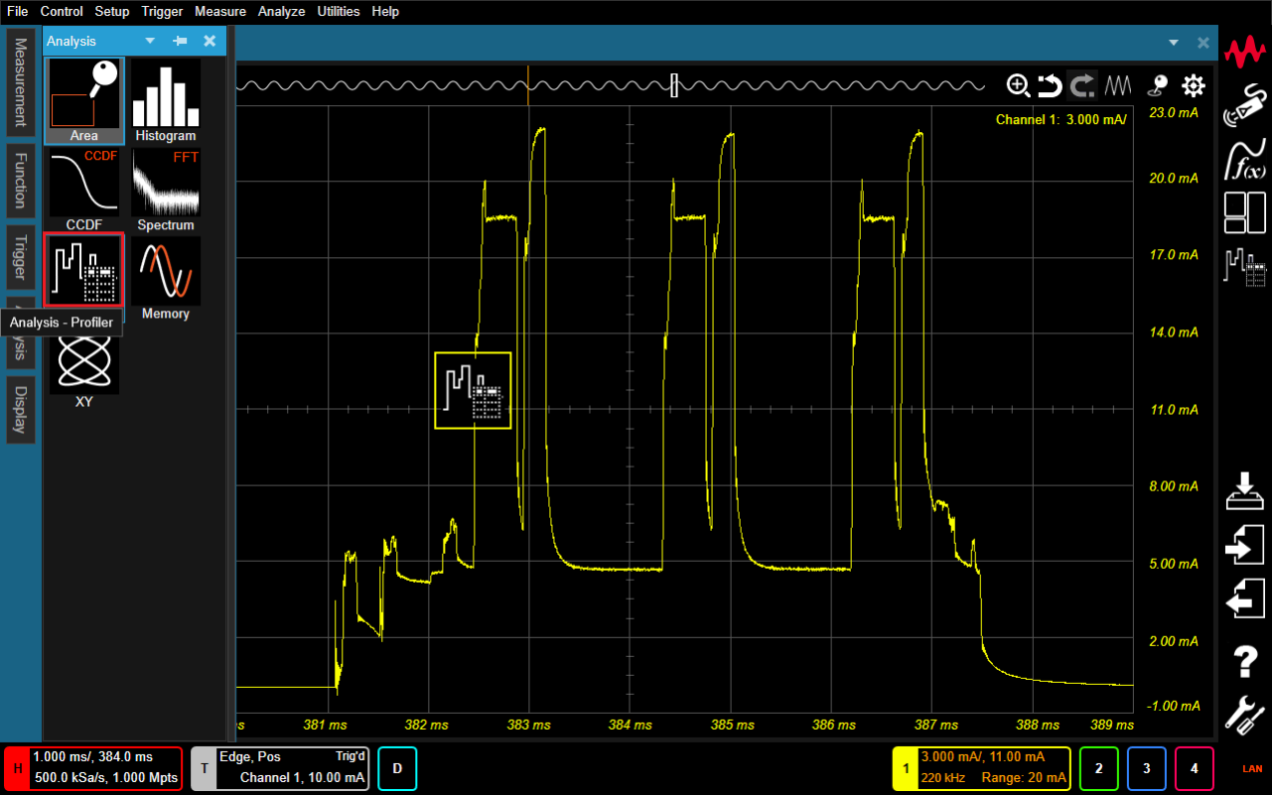Click the waveform autoscale icon
1272x795 pixels.
click(x=1120, y=85)
